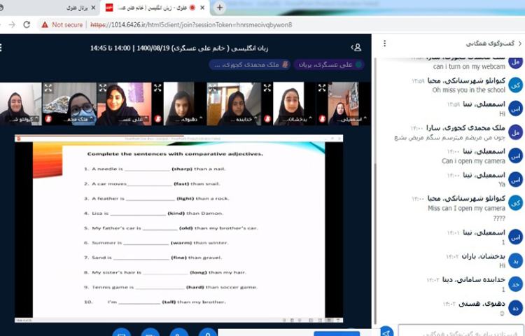The image size is (525, 336).
Task: Reload the browser page
Action: click(27, 24)
